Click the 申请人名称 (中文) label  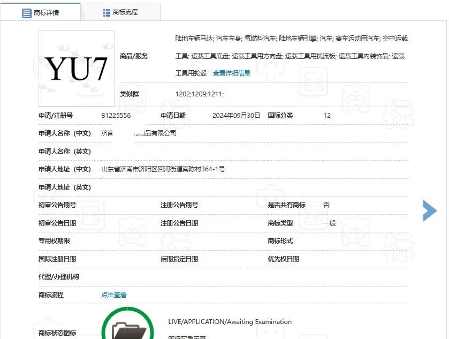click(65, 133)
